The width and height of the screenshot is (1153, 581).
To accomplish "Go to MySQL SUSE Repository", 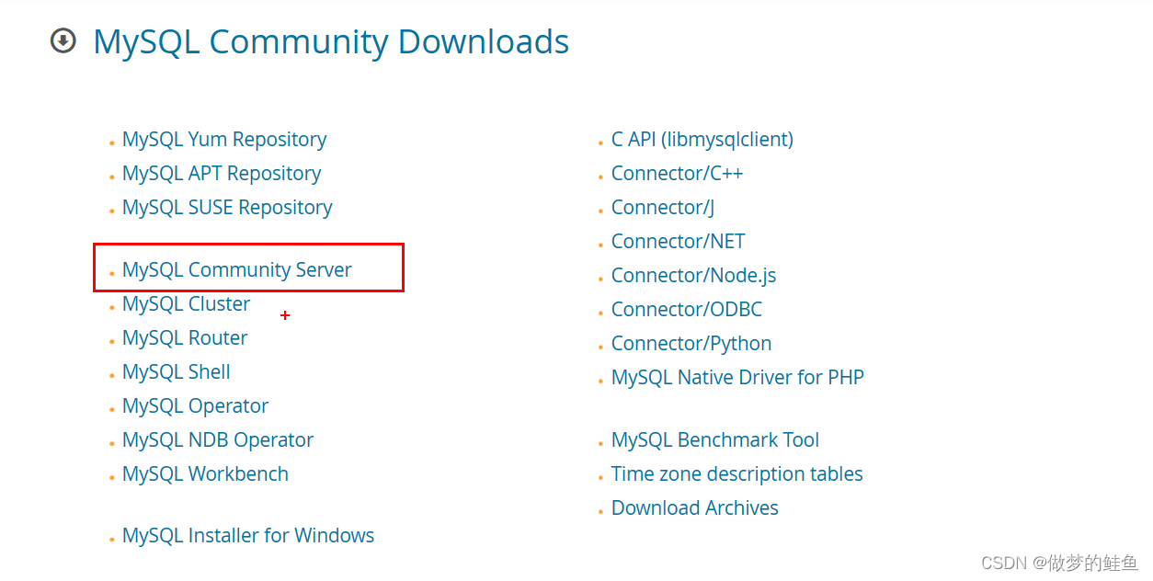I will pyautogui.click(x=227, y=208).
